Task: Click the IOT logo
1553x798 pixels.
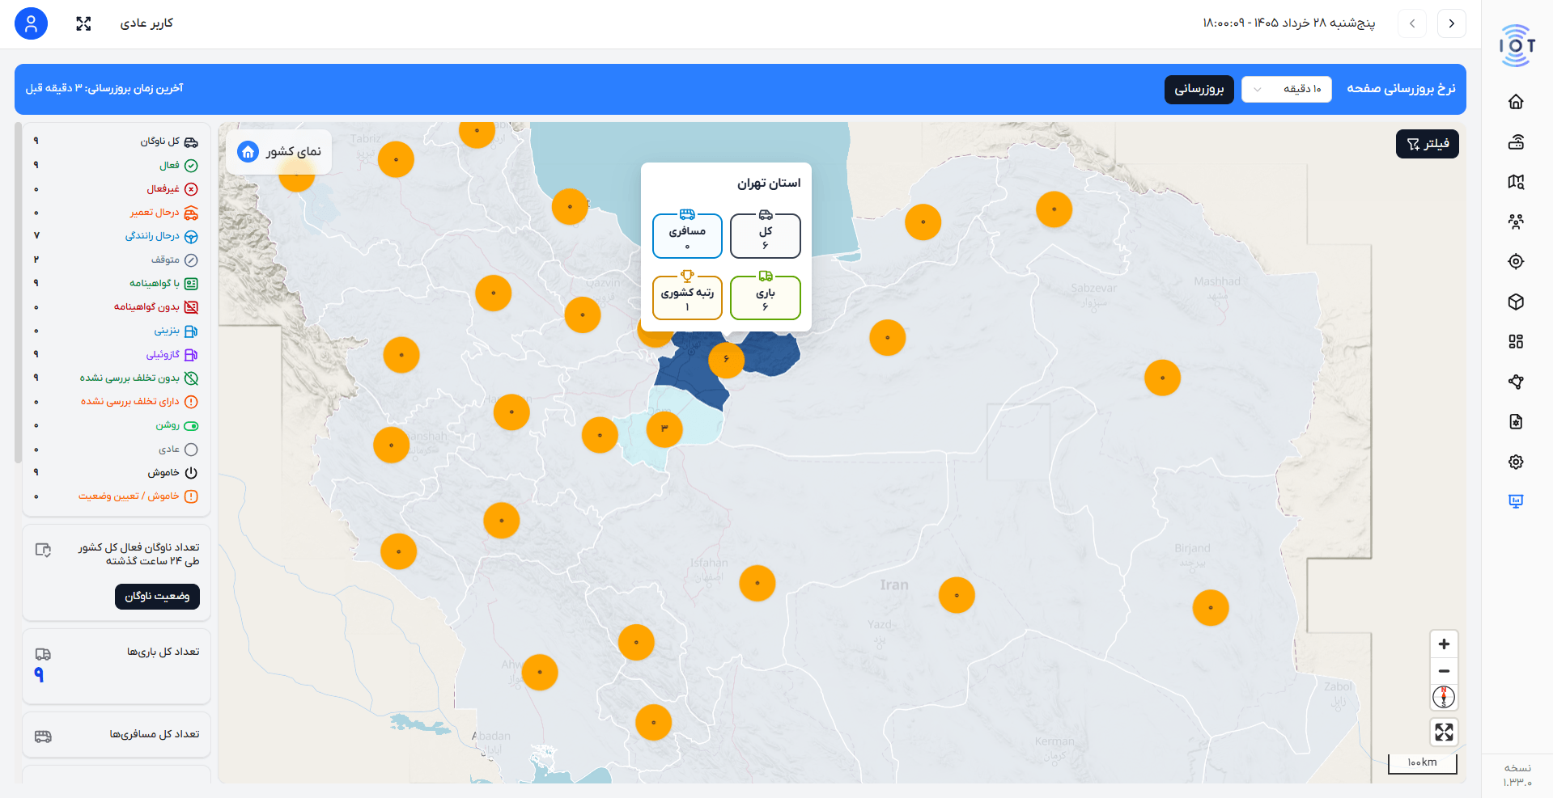Action: click(x=1517, y=44)
